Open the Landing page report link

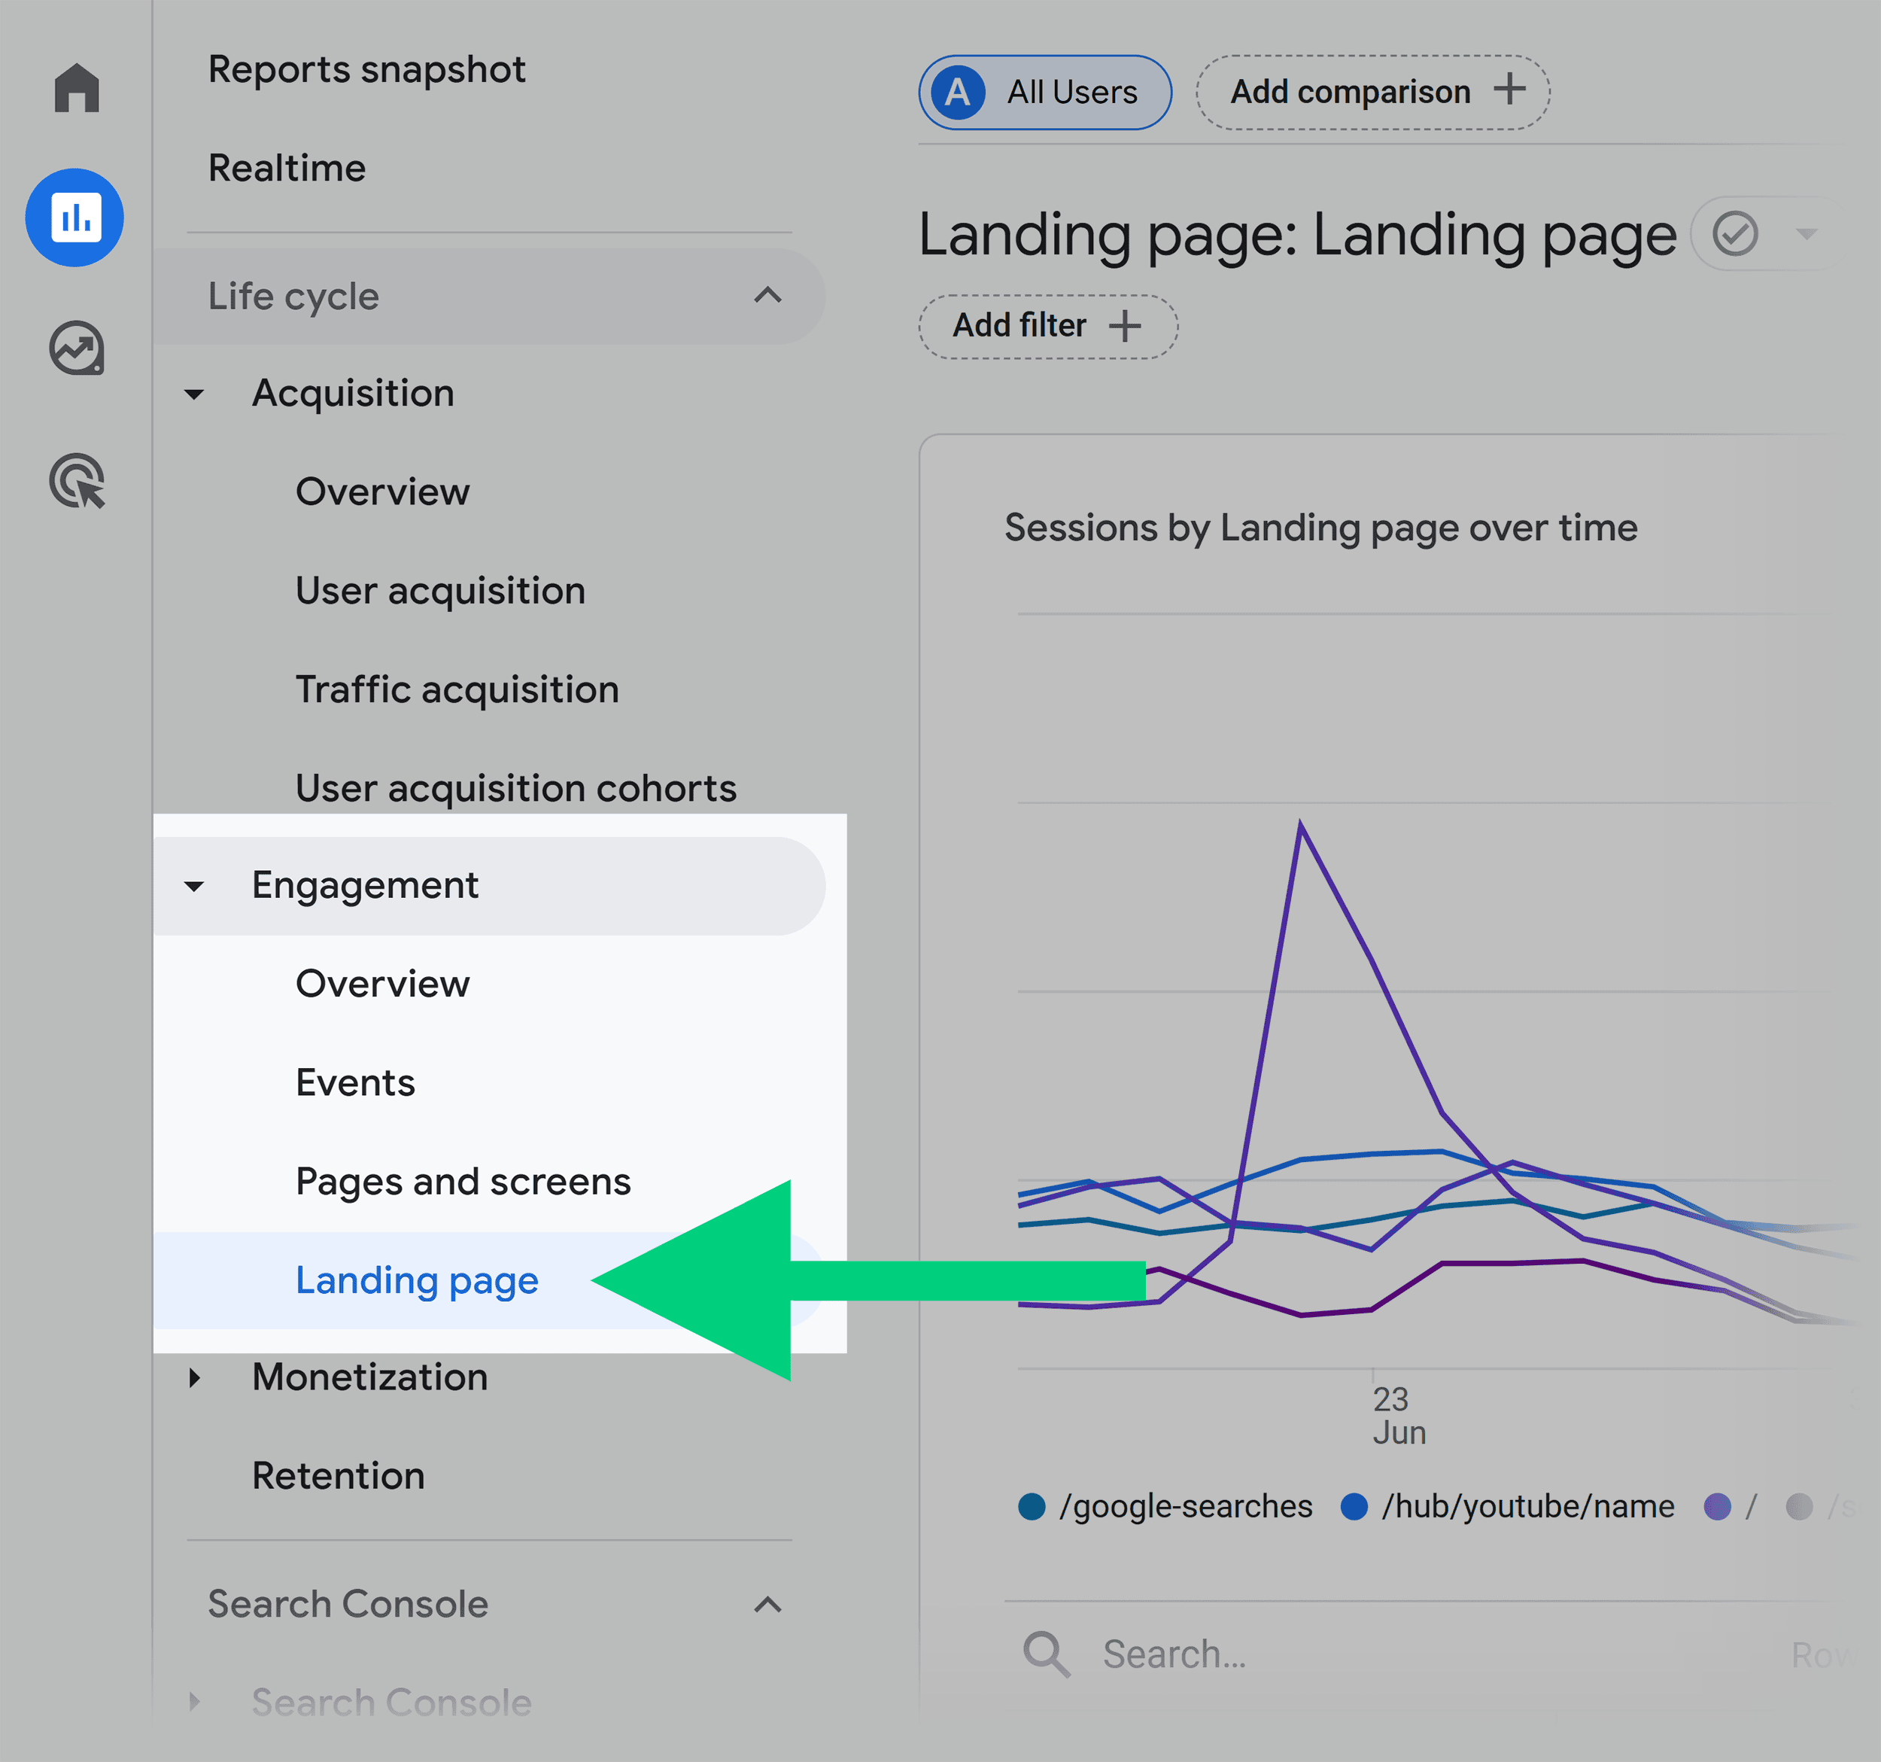click(x=416, y=1280)
